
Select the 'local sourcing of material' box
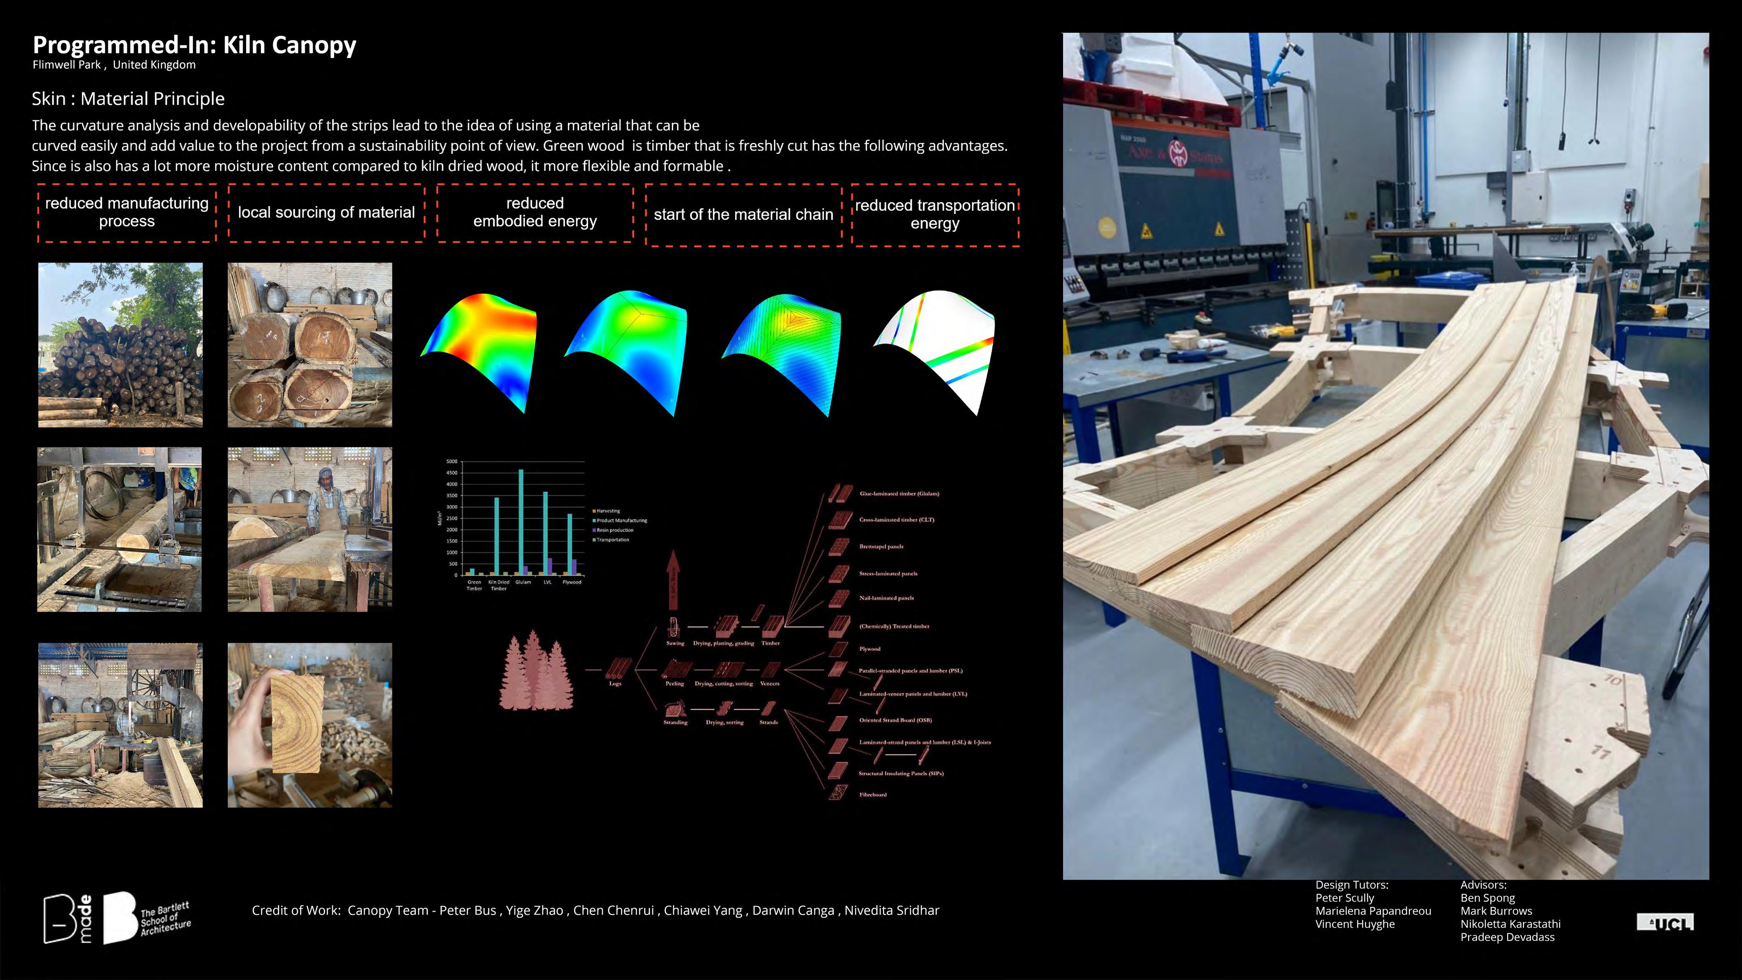pyautogui.click(x=326, y=213)
